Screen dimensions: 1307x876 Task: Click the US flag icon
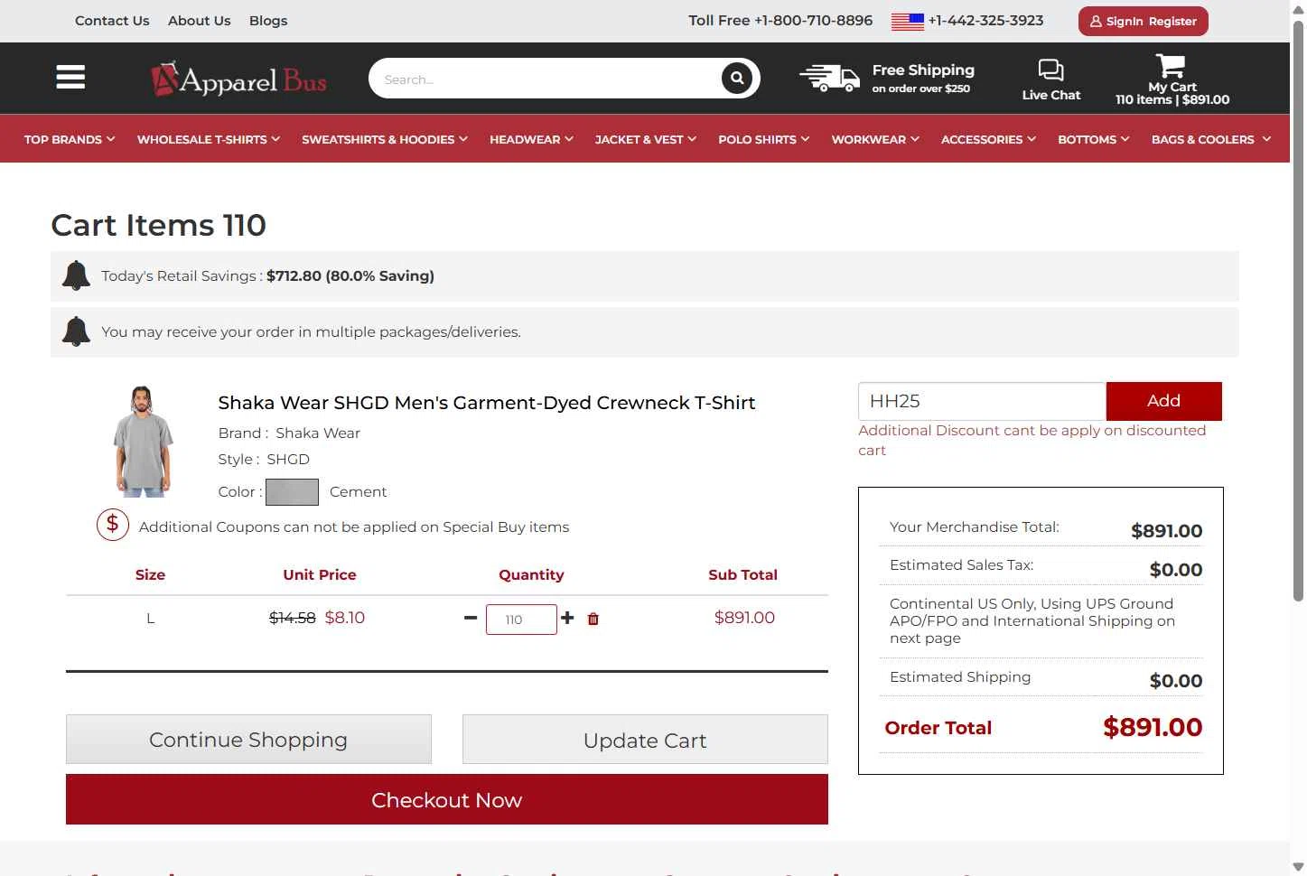908,22
